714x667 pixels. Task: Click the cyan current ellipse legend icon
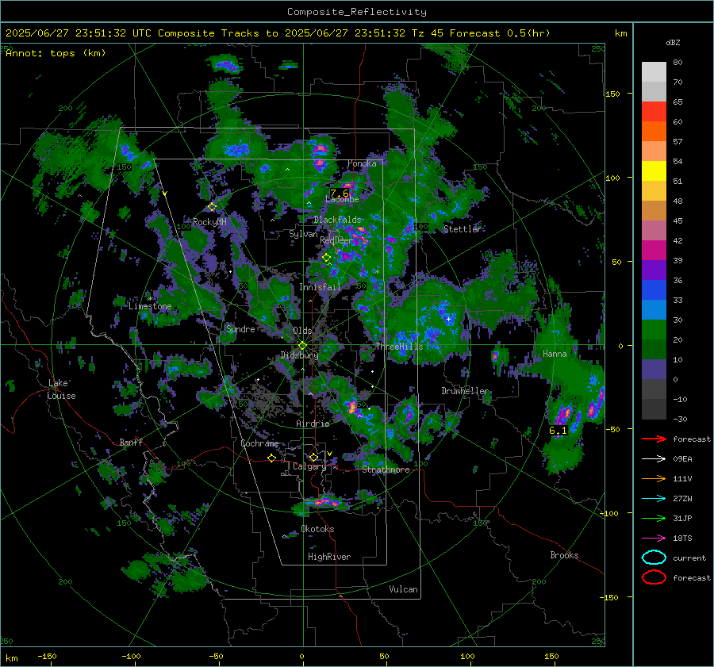654,558
